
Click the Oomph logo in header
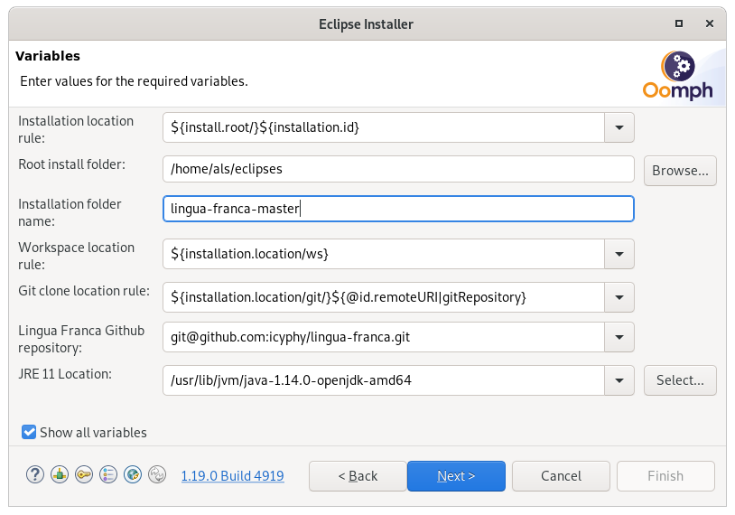pos(678,77)
